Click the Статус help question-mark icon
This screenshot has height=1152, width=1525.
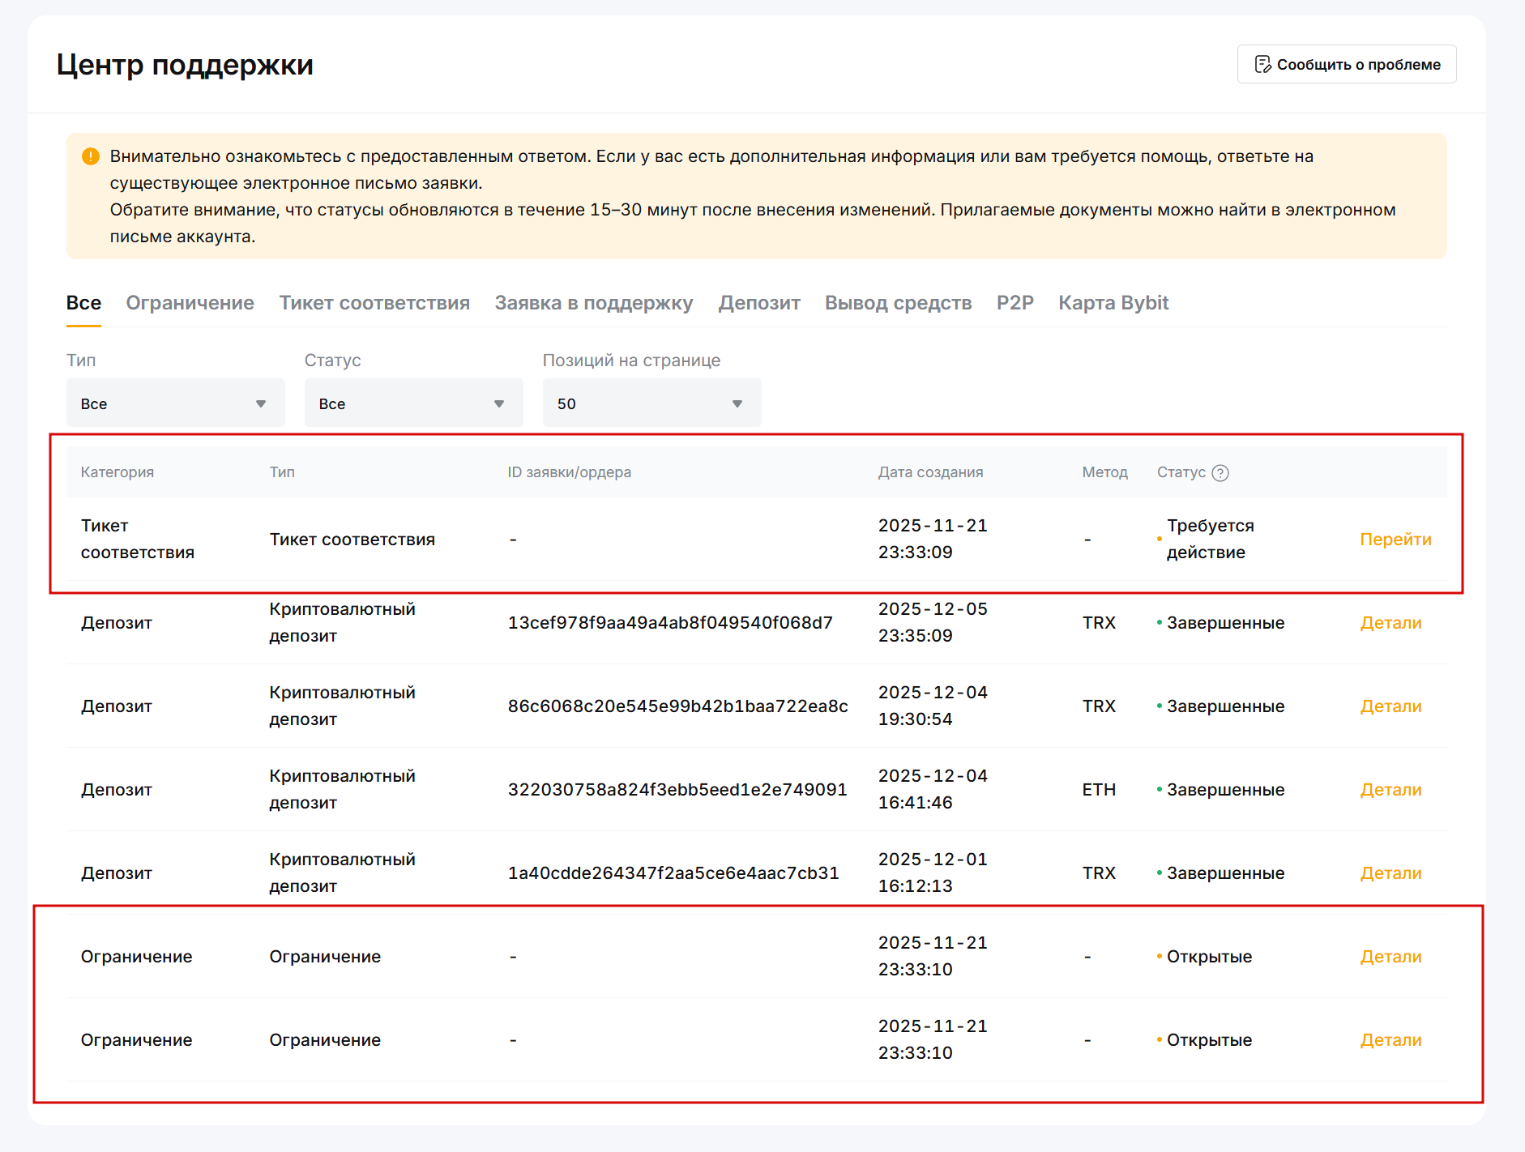1220,473
